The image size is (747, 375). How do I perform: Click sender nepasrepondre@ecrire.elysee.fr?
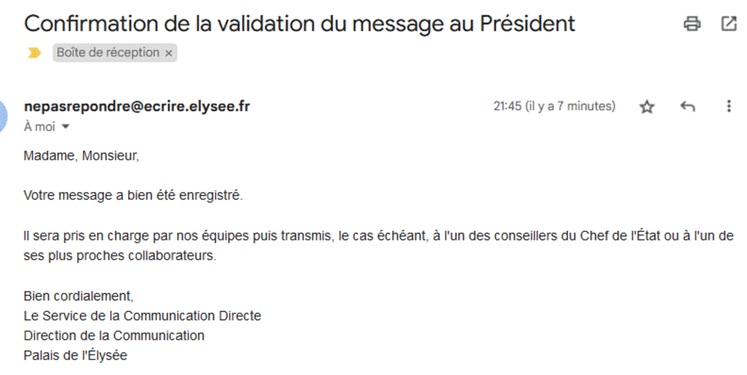pos(137,106)
